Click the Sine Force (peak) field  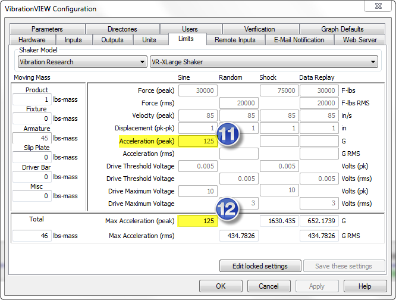click(198, 90)
